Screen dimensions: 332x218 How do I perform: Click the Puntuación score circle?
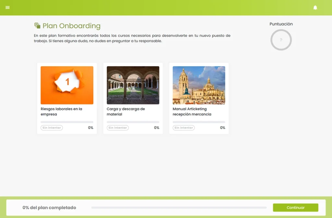click(281, 40)
